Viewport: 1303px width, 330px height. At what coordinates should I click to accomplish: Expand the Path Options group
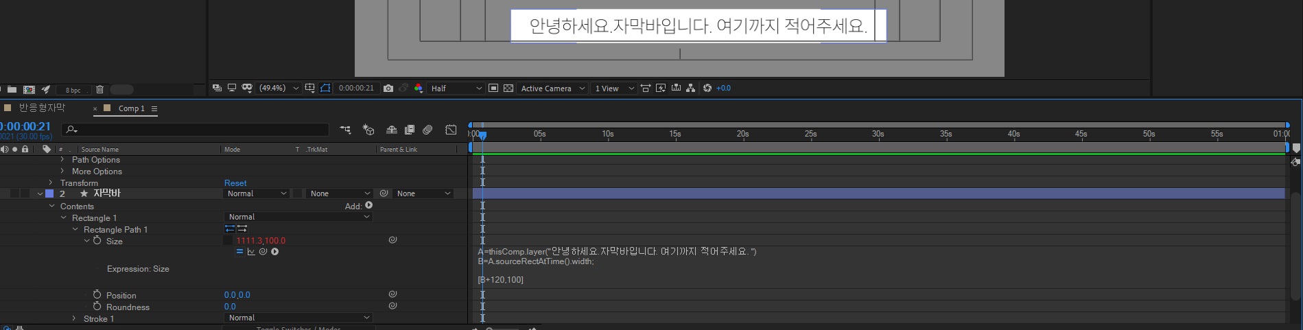(62, 160)
